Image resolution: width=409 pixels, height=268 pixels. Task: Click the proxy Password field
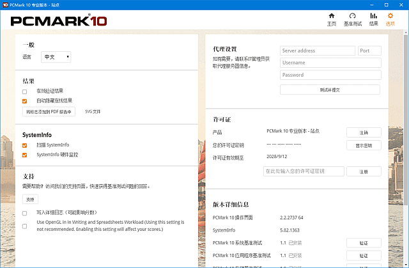pyautogui.click(x=330, y=75)
